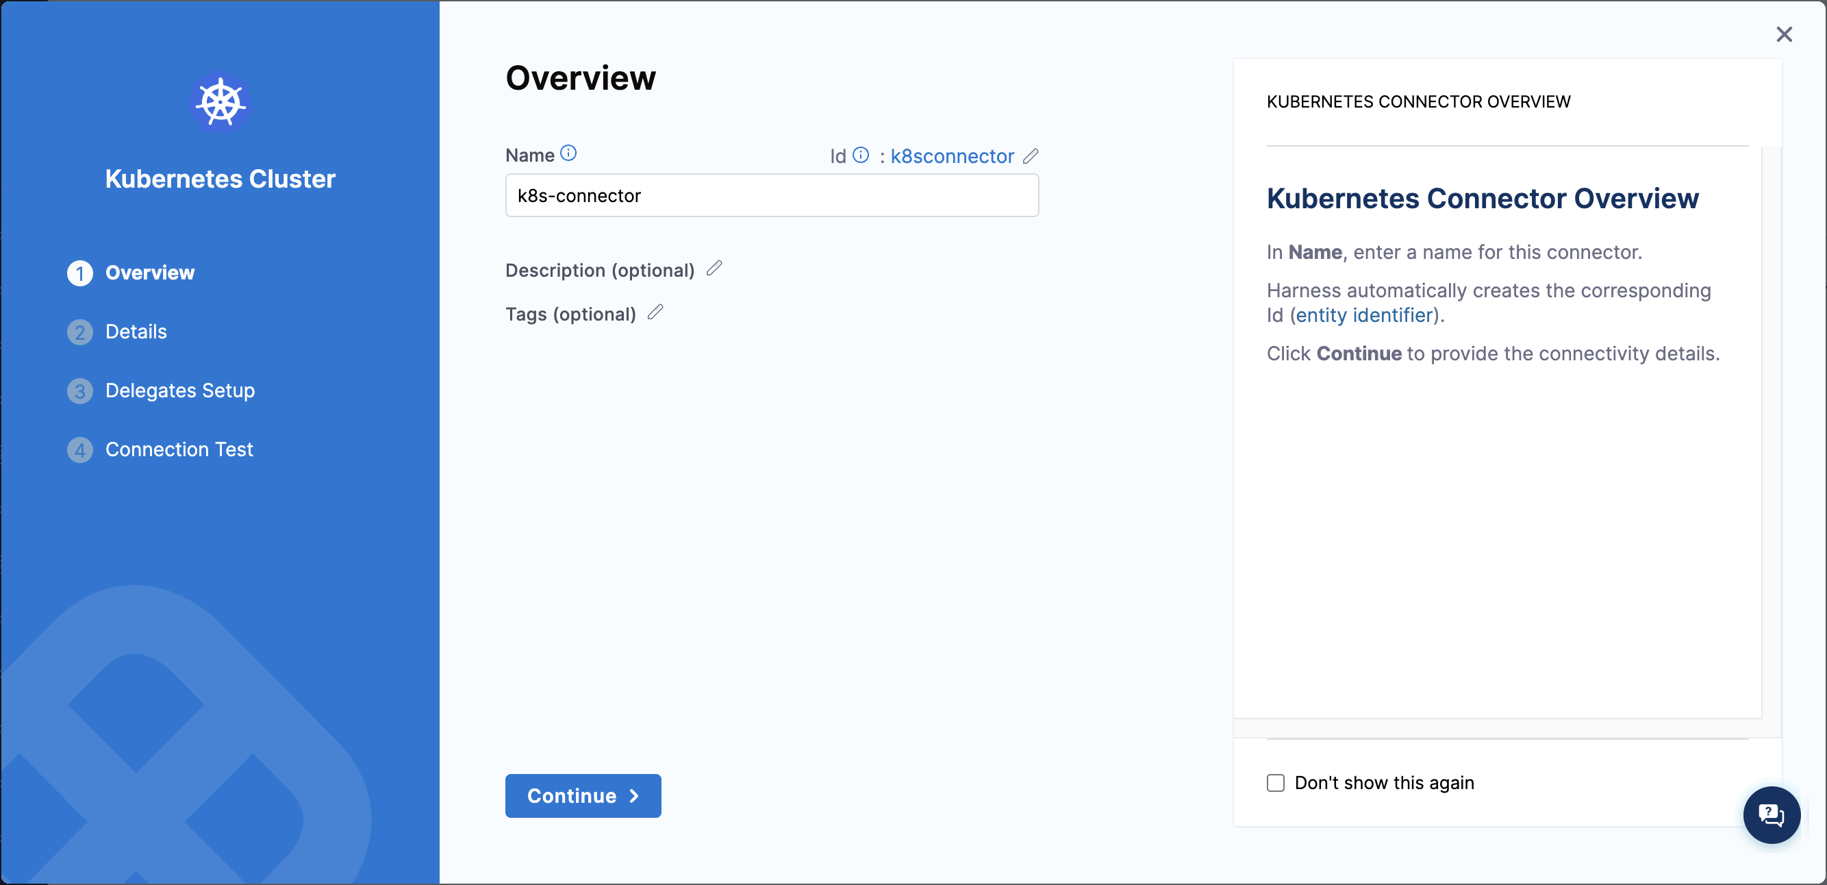1827x885 pixels.
Task: Click Description pencil edit icon
Action: [x=714, y=269]
